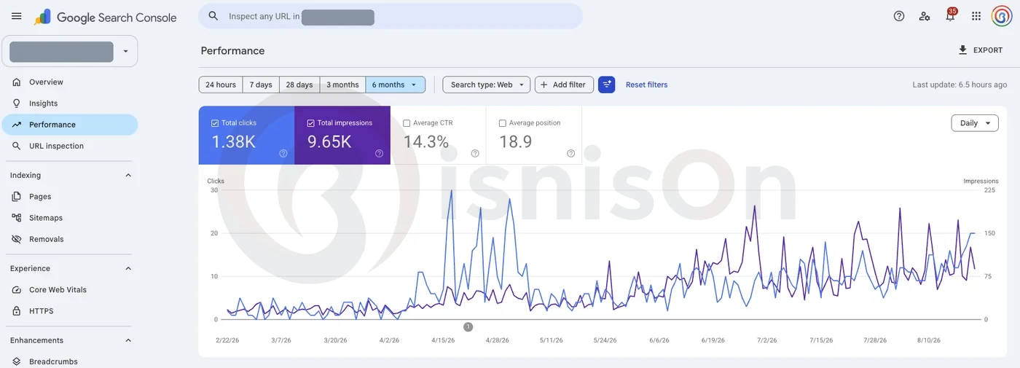Click help icon on Average position card
1020x368 pixels.
[571, 153]
